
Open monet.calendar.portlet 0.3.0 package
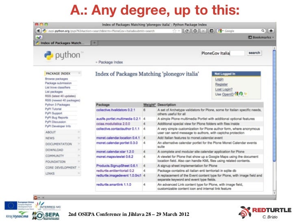(x=117, y=143)
